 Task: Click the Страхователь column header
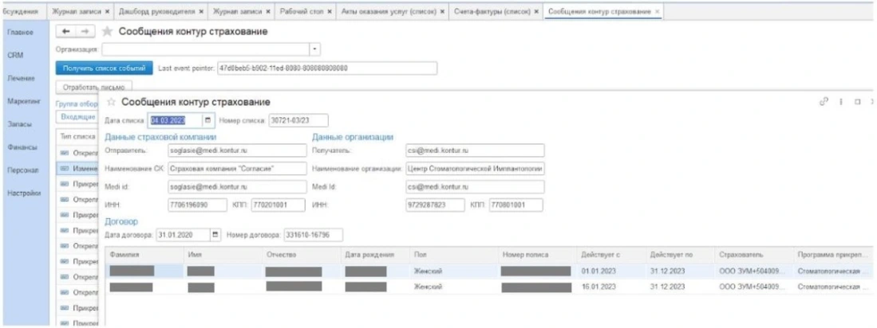754,255
